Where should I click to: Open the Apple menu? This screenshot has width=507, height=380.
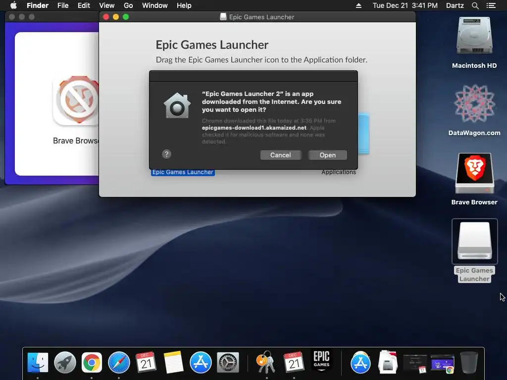click(13, 5)
